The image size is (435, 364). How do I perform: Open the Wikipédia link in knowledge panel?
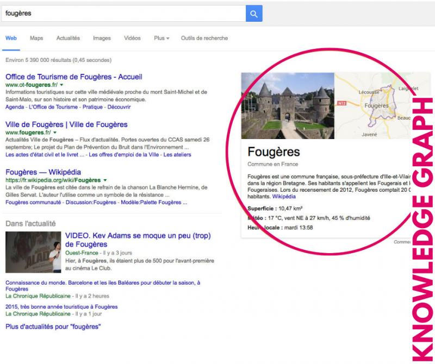pyautogui.click(x=284, y=197)
